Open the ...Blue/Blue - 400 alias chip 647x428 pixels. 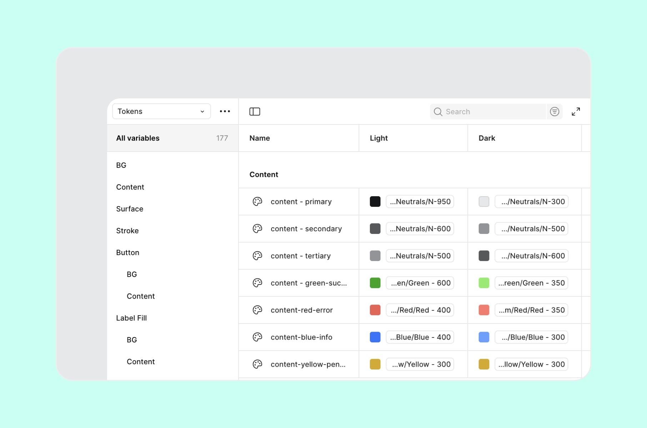pos(420,337)
